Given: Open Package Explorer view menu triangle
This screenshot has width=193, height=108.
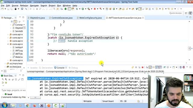Looking at the screenshot, I should [24, 21].
